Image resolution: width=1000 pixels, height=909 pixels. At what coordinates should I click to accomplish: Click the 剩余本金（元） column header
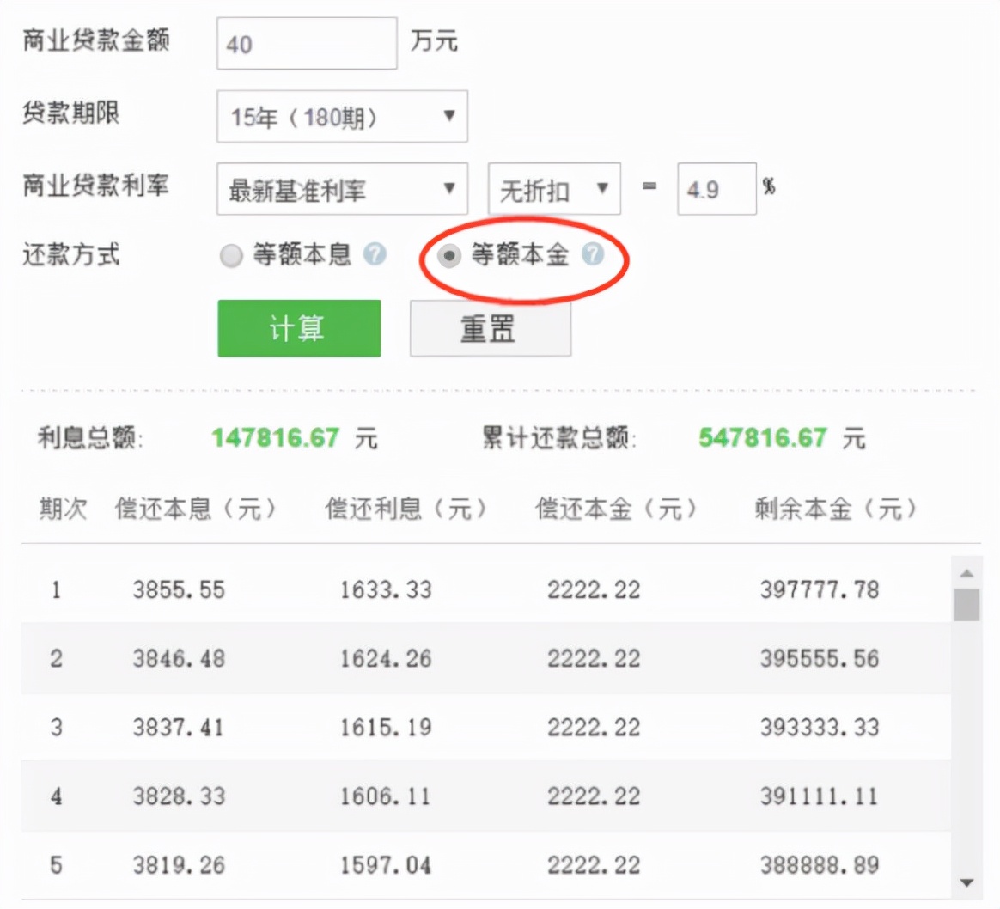836,509
